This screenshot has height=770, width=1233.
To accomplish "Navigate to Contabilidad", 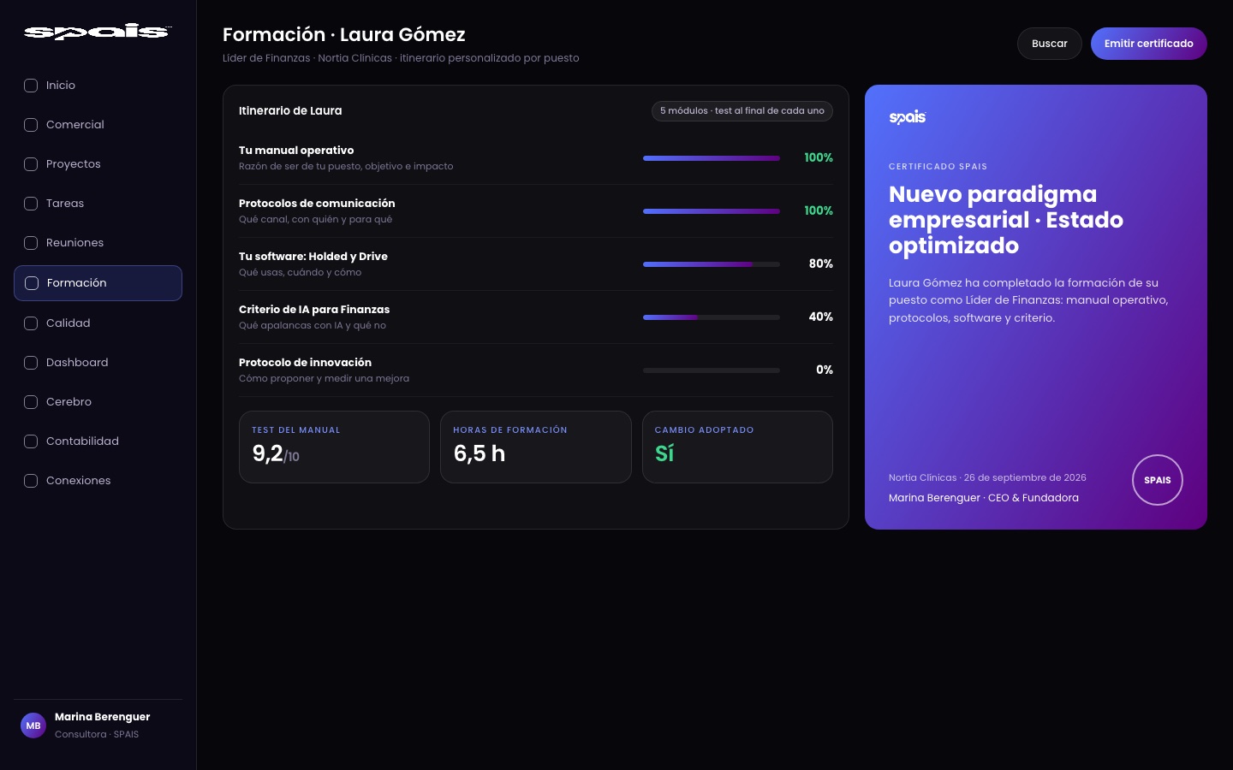I will point(98,441).
